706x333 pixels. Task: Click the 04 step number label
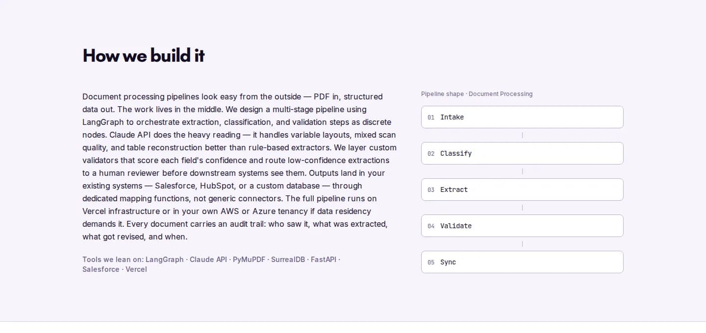point(431,226)
